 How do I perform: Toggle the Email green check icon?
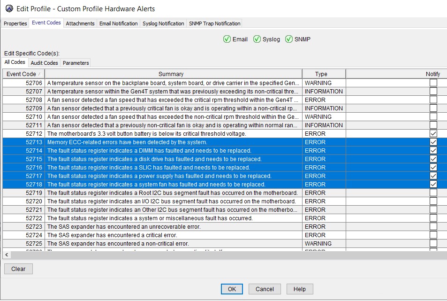[227, 39]
